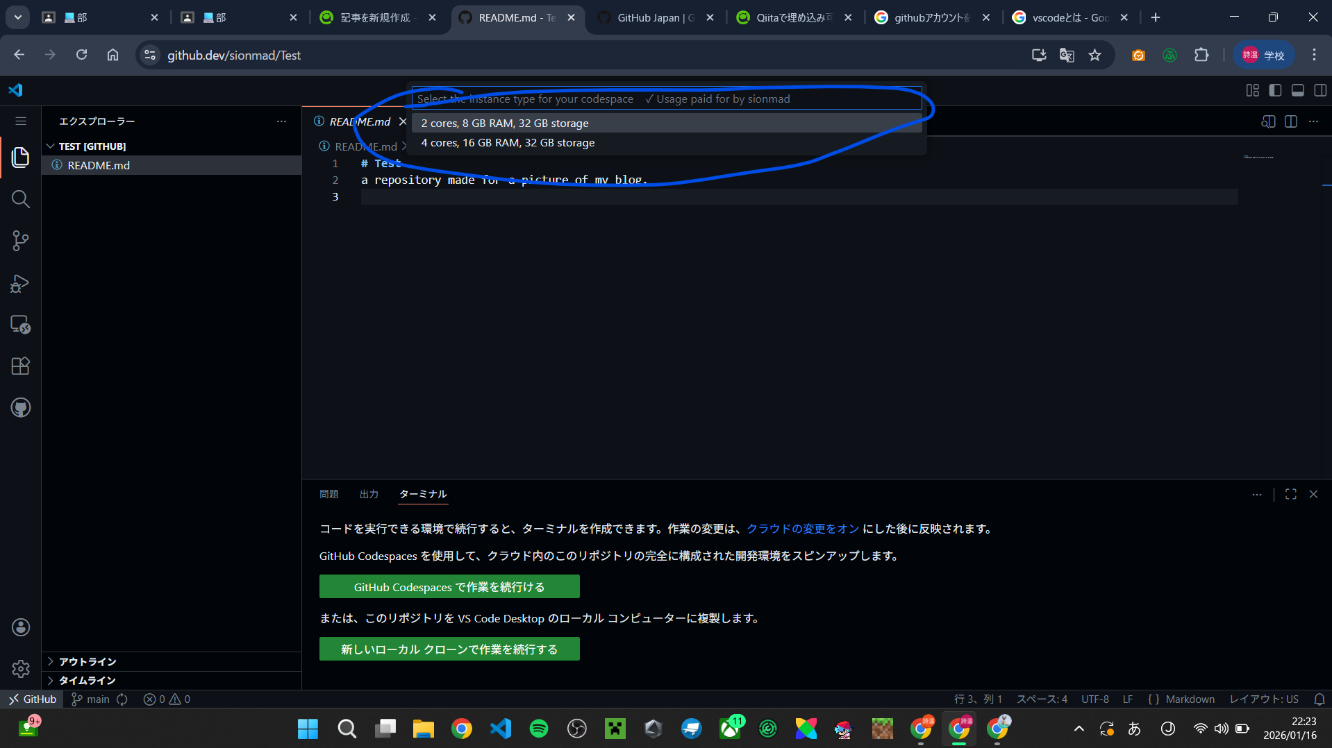The image size is (1332, 748).
Task: Split the editor using the split icon
Action: (x=1290, y=121)
